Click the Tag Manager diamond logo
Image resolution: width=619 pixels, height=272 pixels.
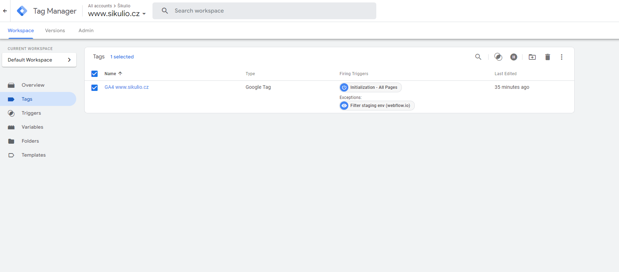[22, 11]
